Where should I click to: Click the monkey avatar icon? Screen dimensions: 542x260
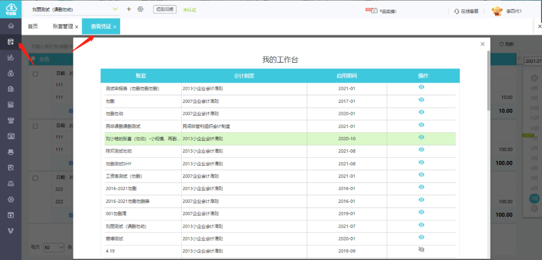tap(497, 11)
